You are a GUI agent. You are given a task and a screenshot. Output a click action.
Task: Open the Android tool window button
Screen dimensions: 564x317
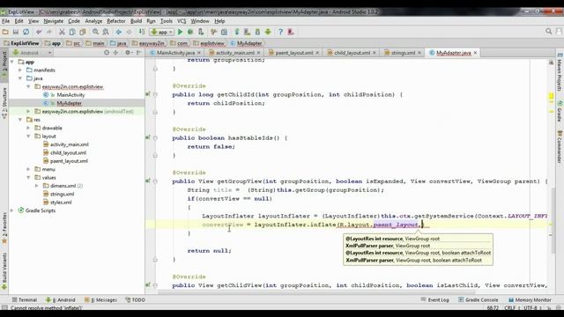click(61, 299)
